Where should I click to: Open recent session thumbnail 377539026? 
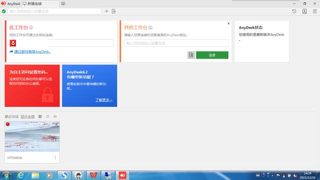[x=32, y=136]
